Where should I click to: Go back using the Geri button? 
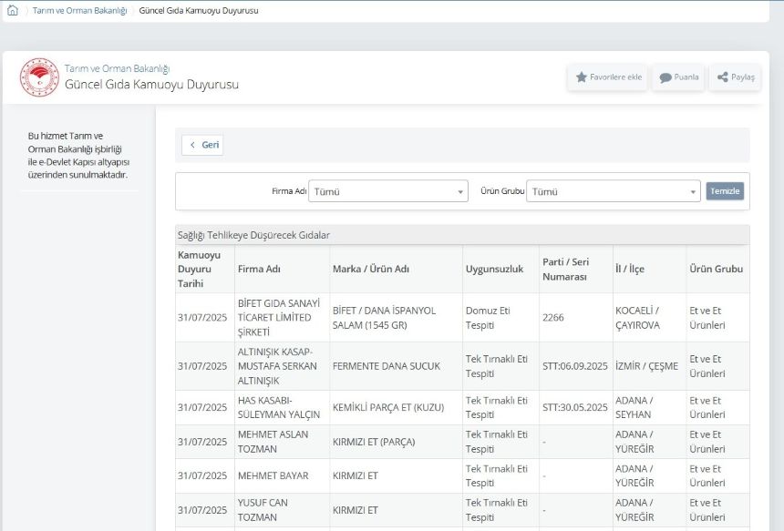click(202, 145)
